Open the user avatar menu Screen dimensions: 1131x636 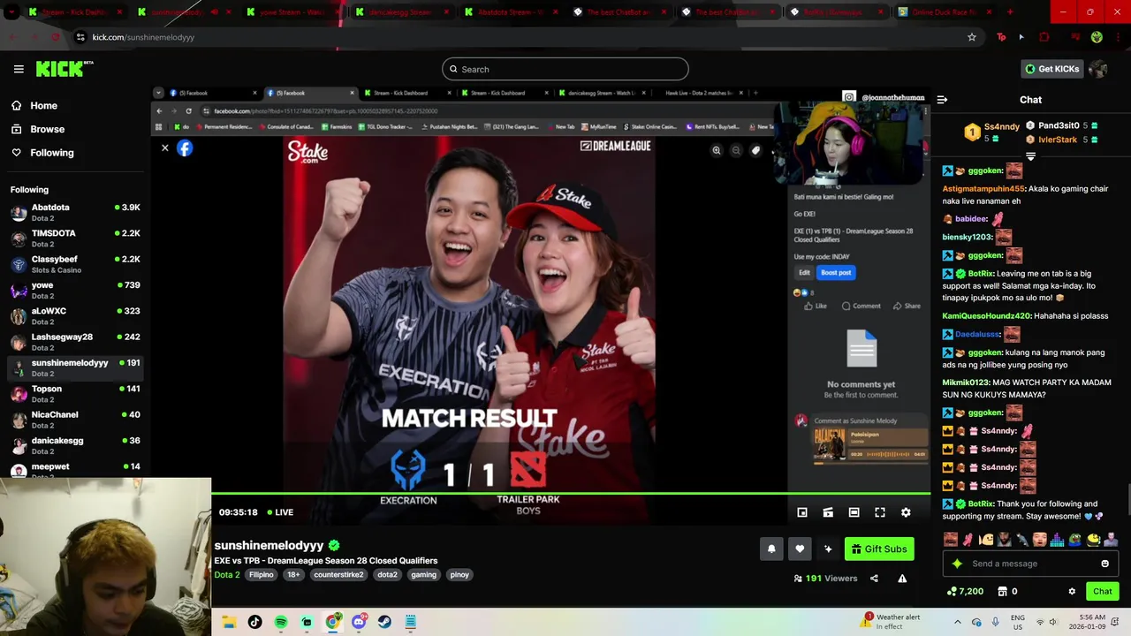1097,69
